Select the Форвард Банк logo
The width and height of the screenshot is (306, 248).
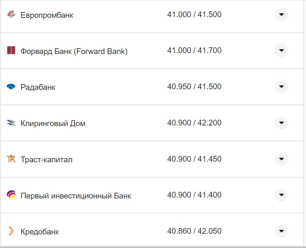click(11, 50)
